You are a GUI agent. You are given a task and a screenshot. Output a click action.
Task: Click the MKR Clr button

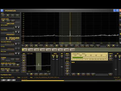tap(67, 56)
